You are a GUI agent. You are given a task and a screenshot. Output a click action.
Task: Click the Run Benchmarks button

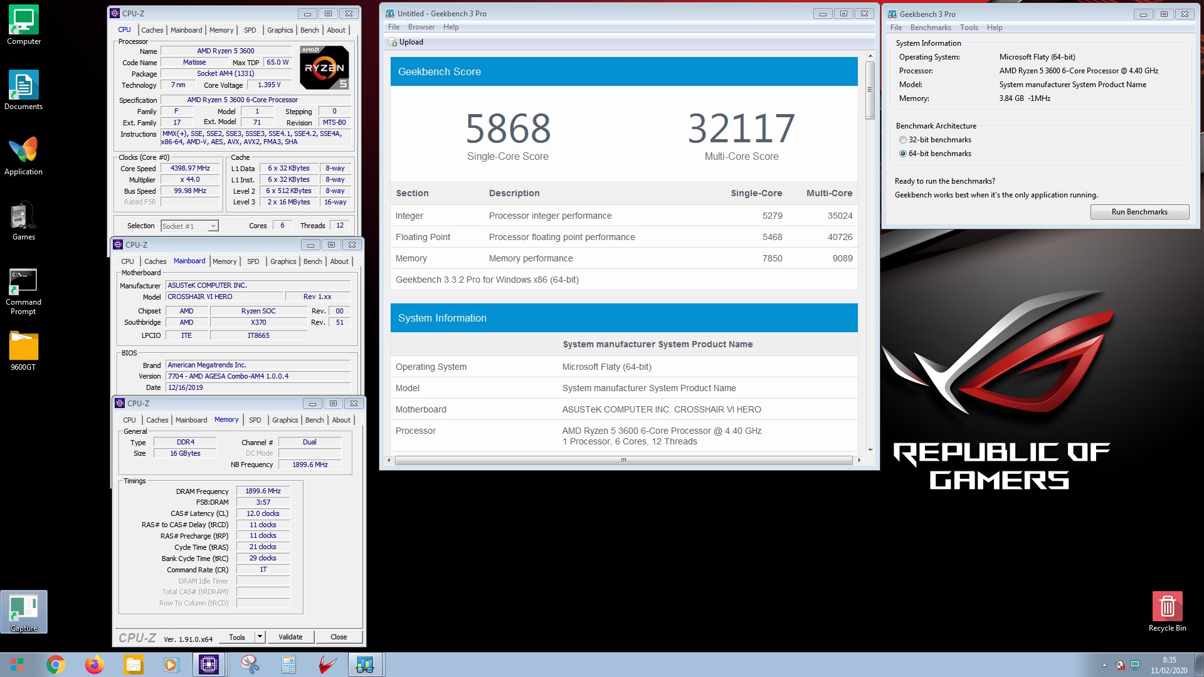coord(1139,212)
